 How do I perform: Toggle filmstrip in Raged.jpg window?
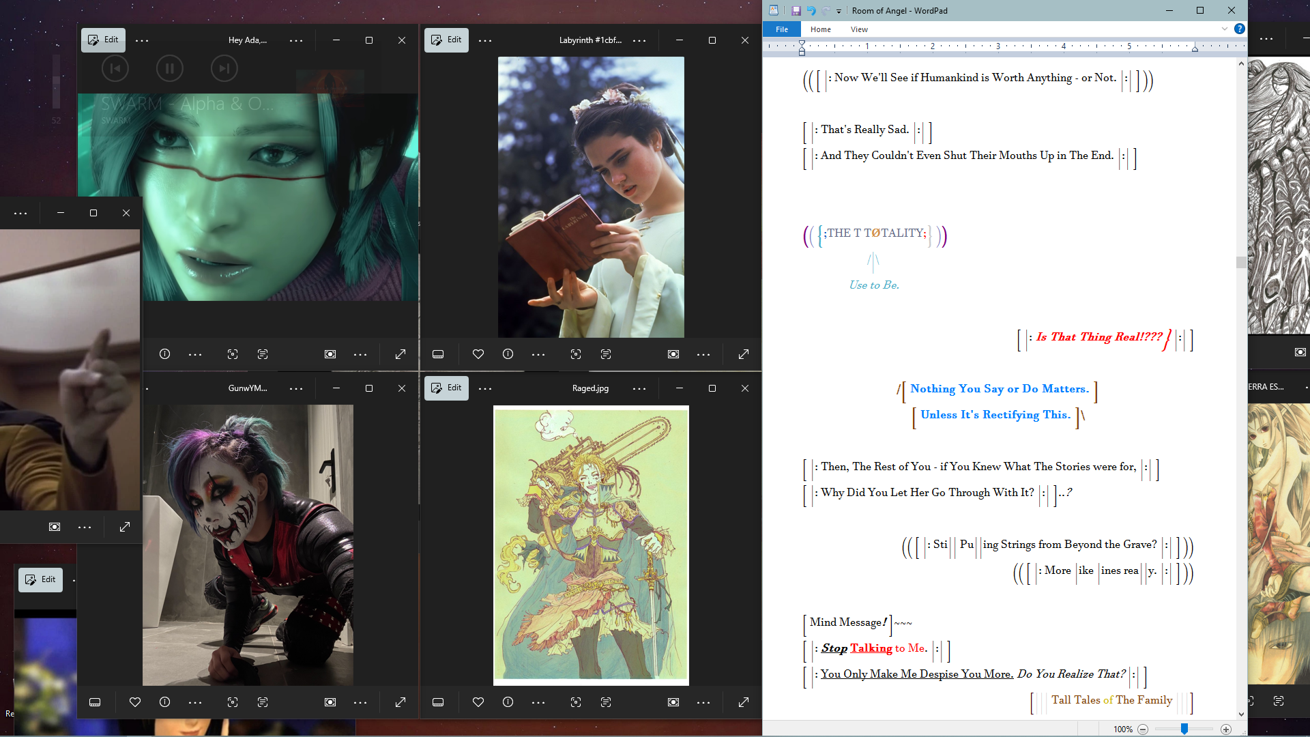pyautogui.click(x=438, y=702)
